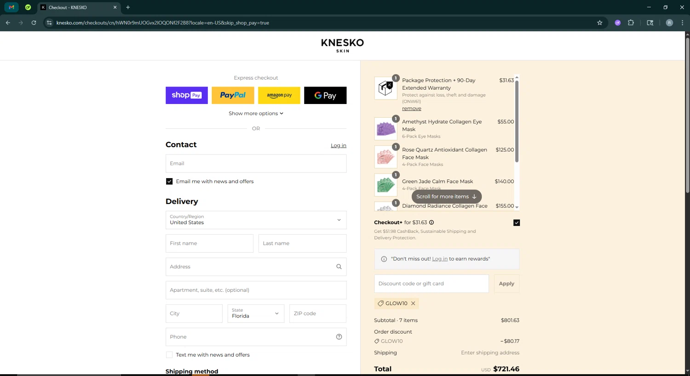Viewport: 690px width, 376px height.
Task: Remove the GLOW10 discount code
Action: [413, 303]
